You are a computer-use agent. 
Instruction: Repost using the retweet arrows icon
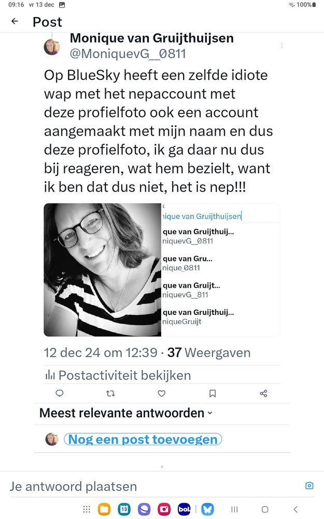110,393
